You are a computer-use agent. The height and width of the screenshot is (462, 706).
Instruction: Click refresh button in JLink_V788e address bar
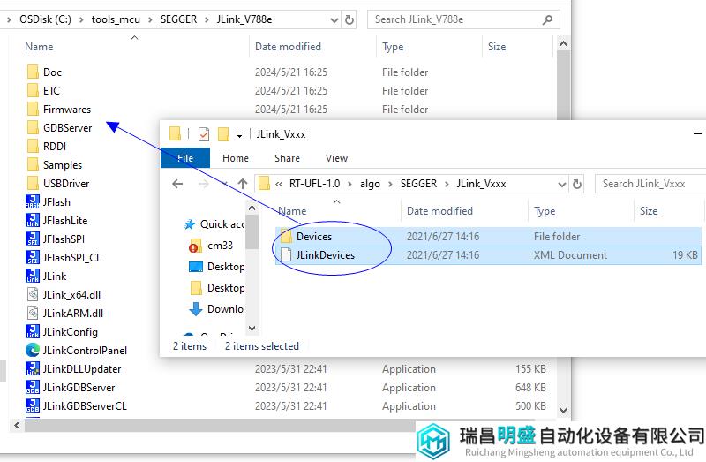click(349, 19)
